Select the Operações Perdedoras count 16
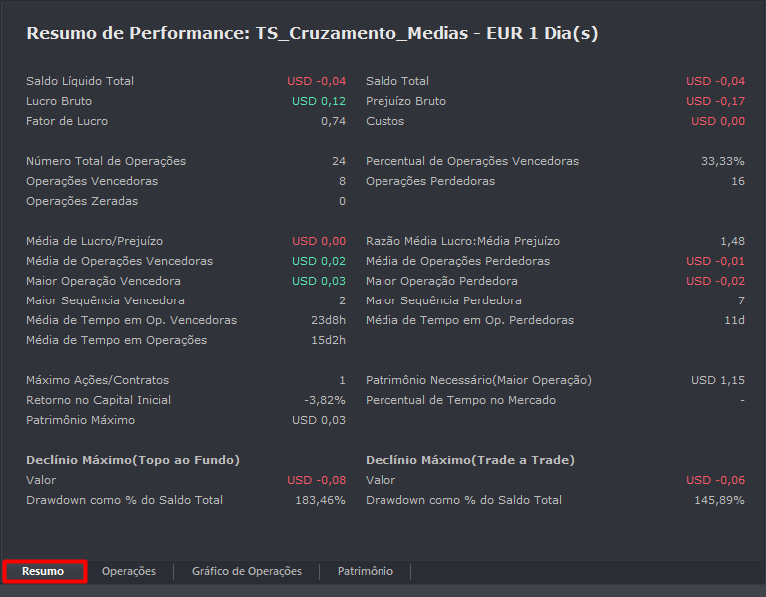The height and width of the screenshot is (597, 766). point(737,181)
